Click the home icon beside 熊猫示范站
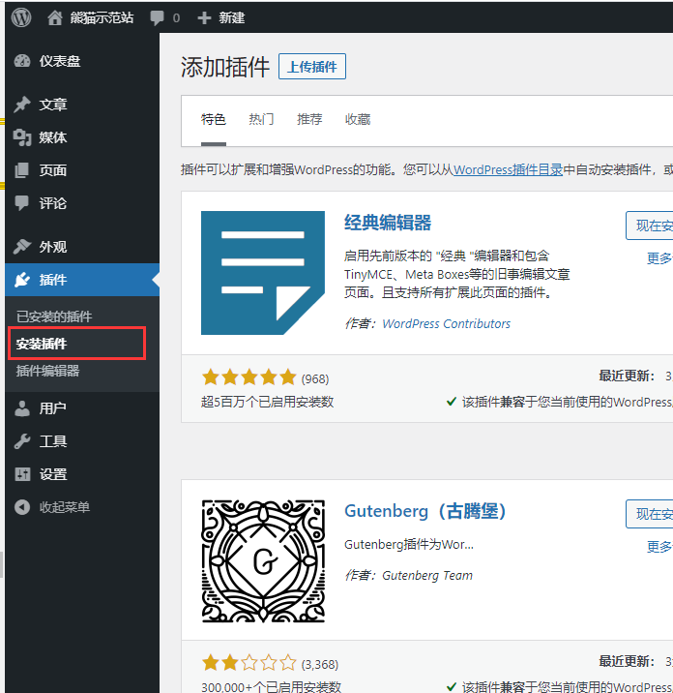673x693 pixels. 55,18
